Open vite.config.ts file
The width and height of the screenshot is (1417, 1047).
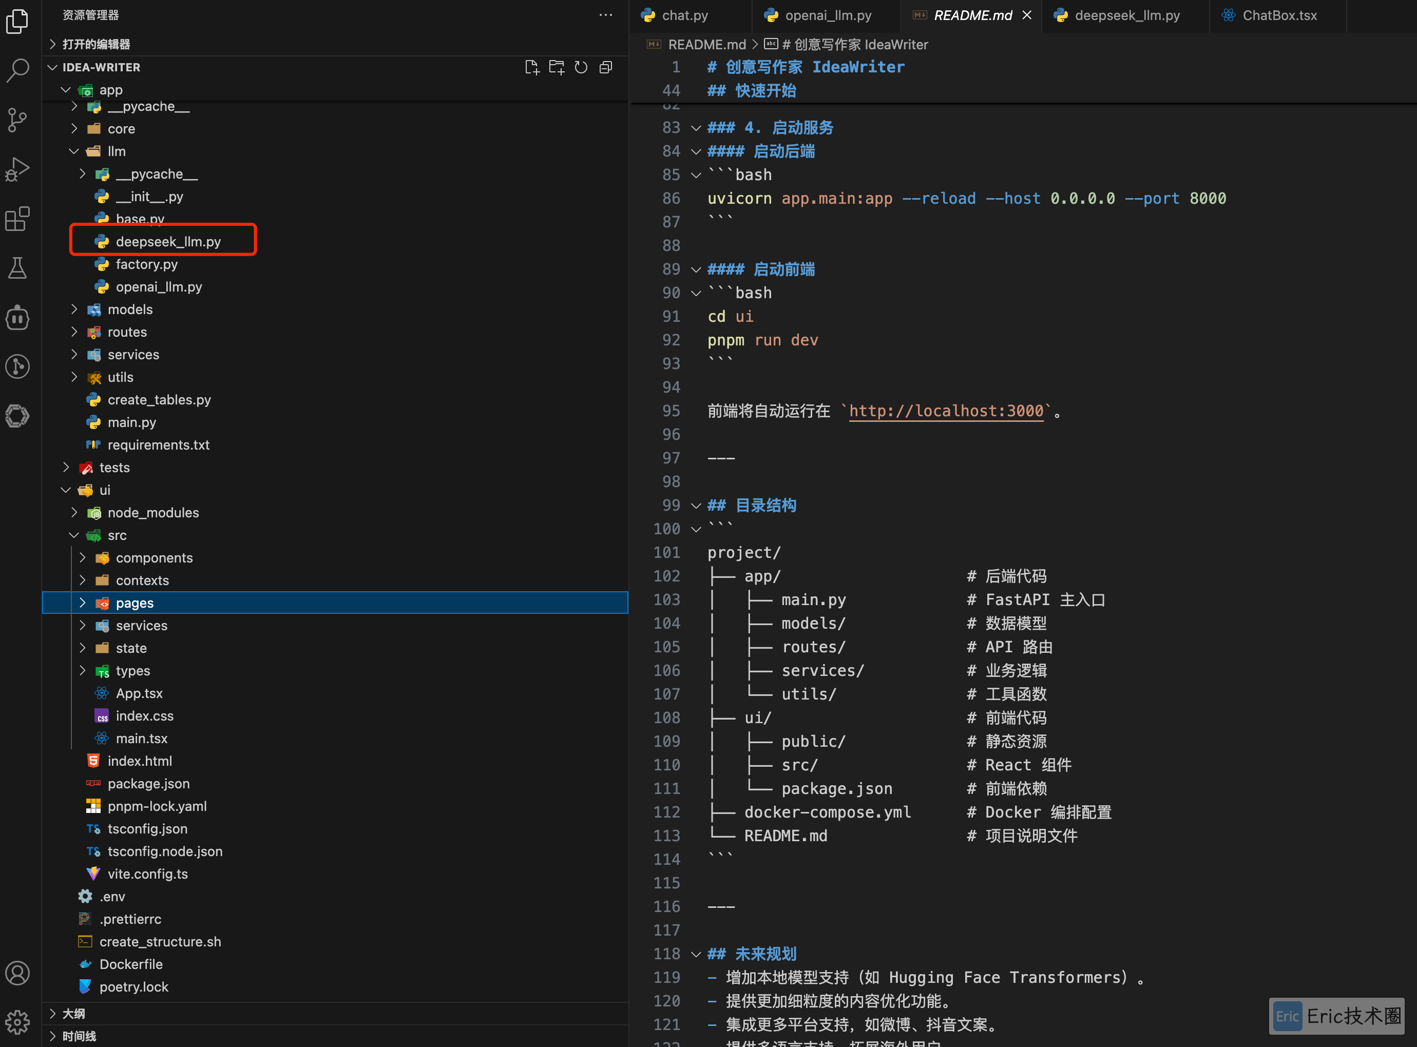click(335, 874)
